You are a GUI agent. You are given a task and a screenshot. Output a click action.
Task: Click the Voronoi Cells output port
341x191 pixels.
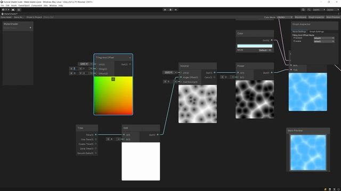tap(214, 77)
